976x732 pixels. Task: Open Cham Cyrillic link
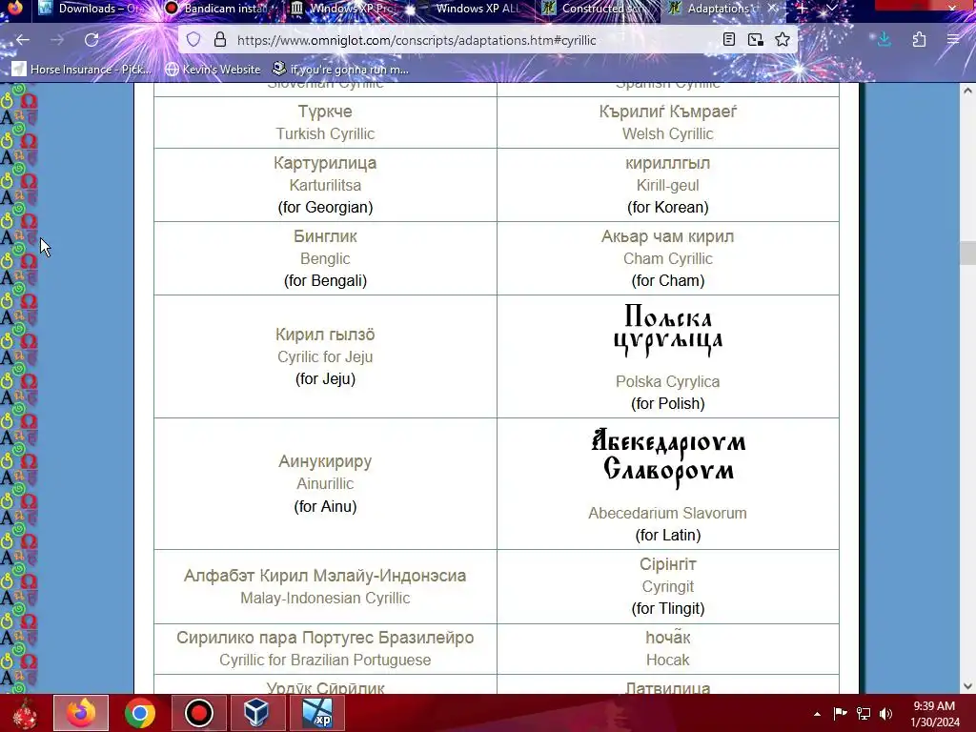(668, 259)
